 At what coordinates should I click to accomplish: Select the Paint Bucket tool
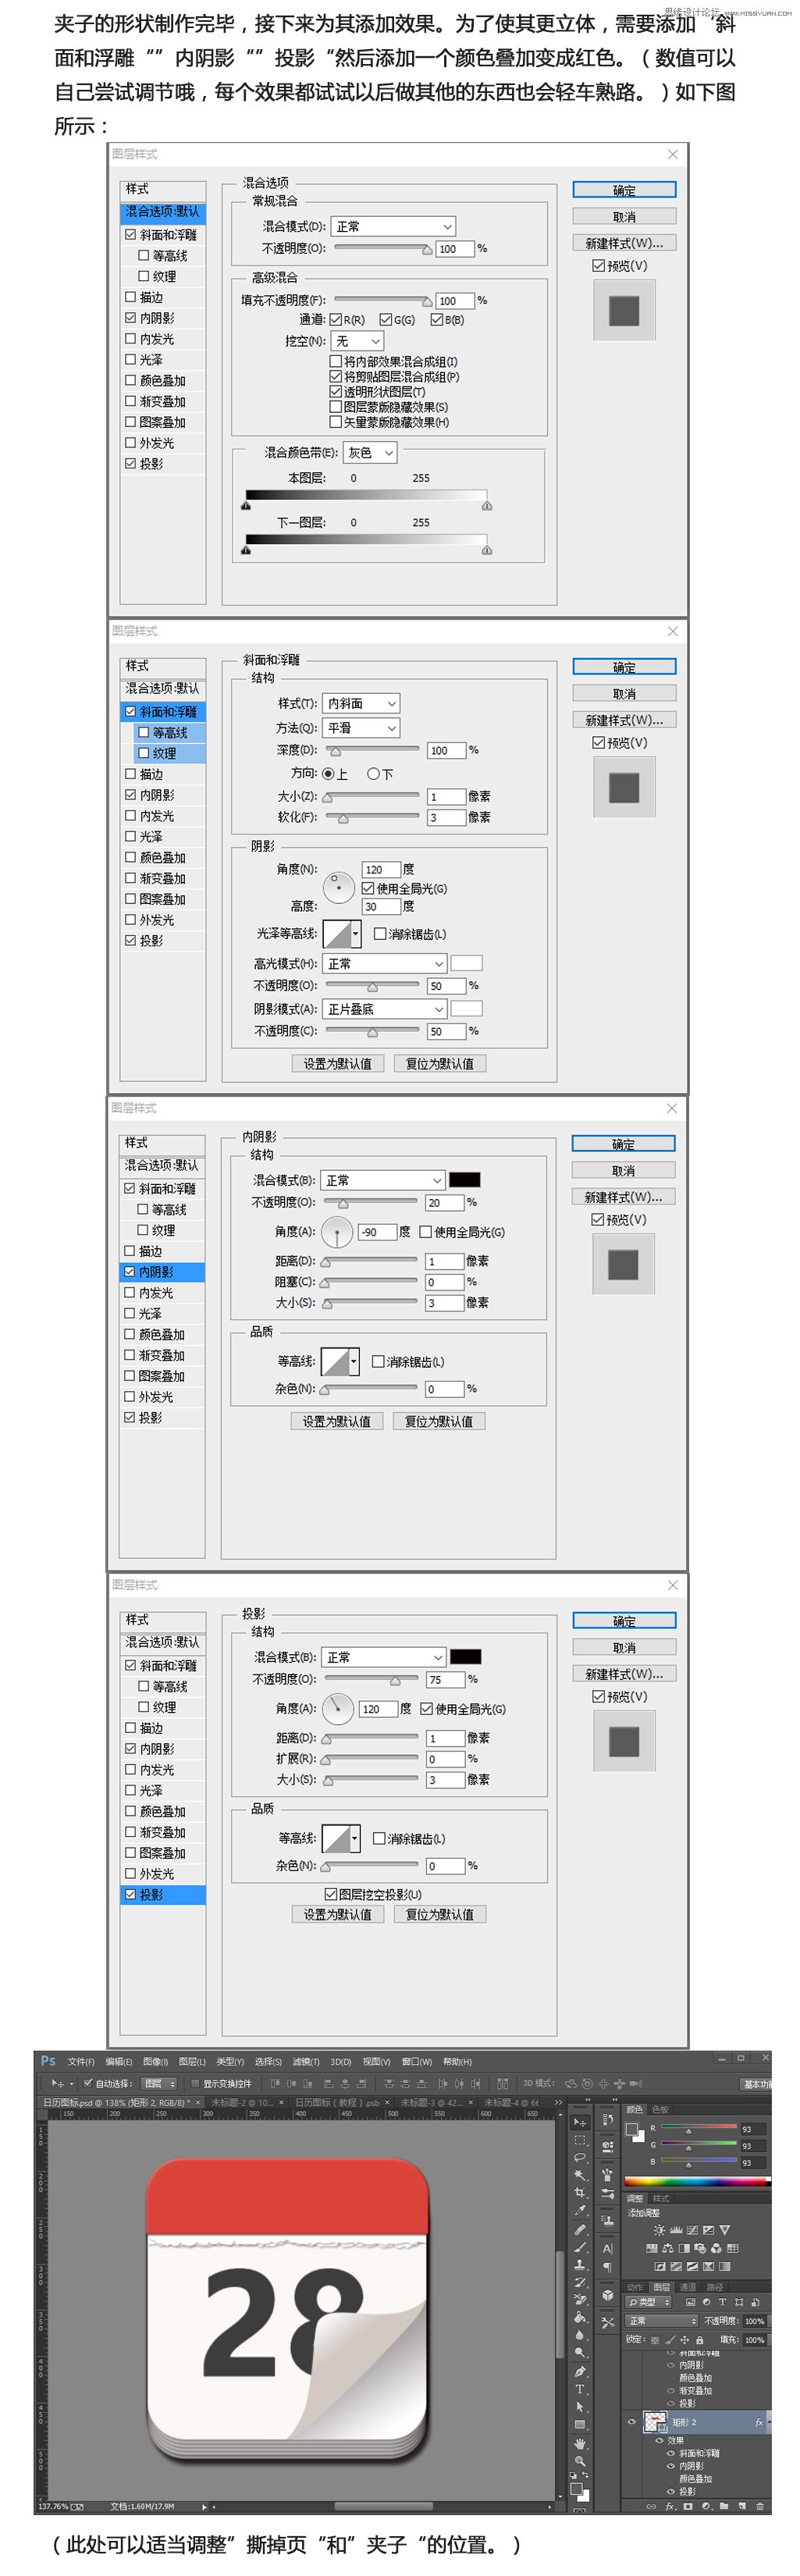tap(580, 2318)
